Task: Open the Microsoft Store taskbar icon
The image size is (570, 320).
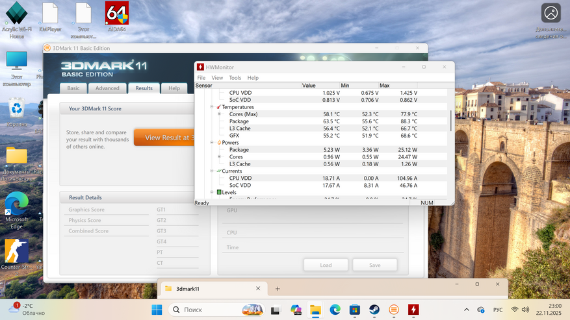Action: 354,310
